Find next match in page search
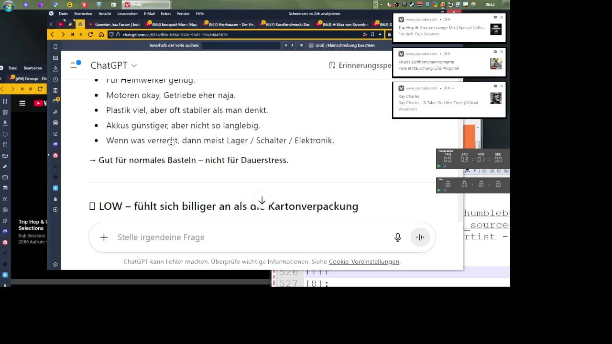Screen dimensions: 612x344 click(292, 45)
